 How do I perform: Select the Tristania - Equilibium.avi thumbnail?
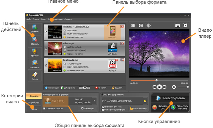click(55, 32)
